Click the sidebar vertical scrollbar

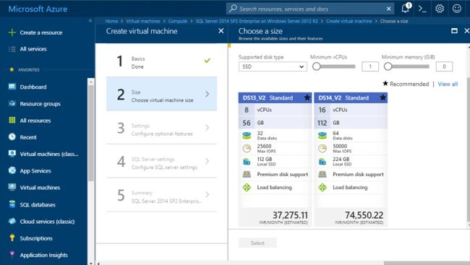(91, 134)
